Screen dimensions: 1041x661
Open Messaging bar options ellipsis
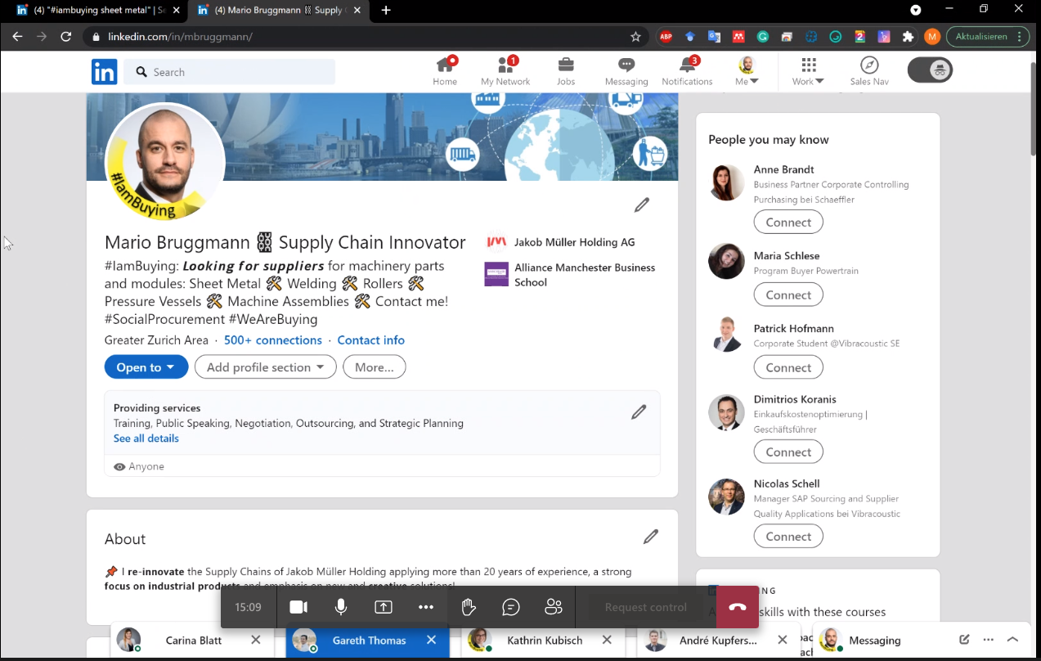coord(989,640)
